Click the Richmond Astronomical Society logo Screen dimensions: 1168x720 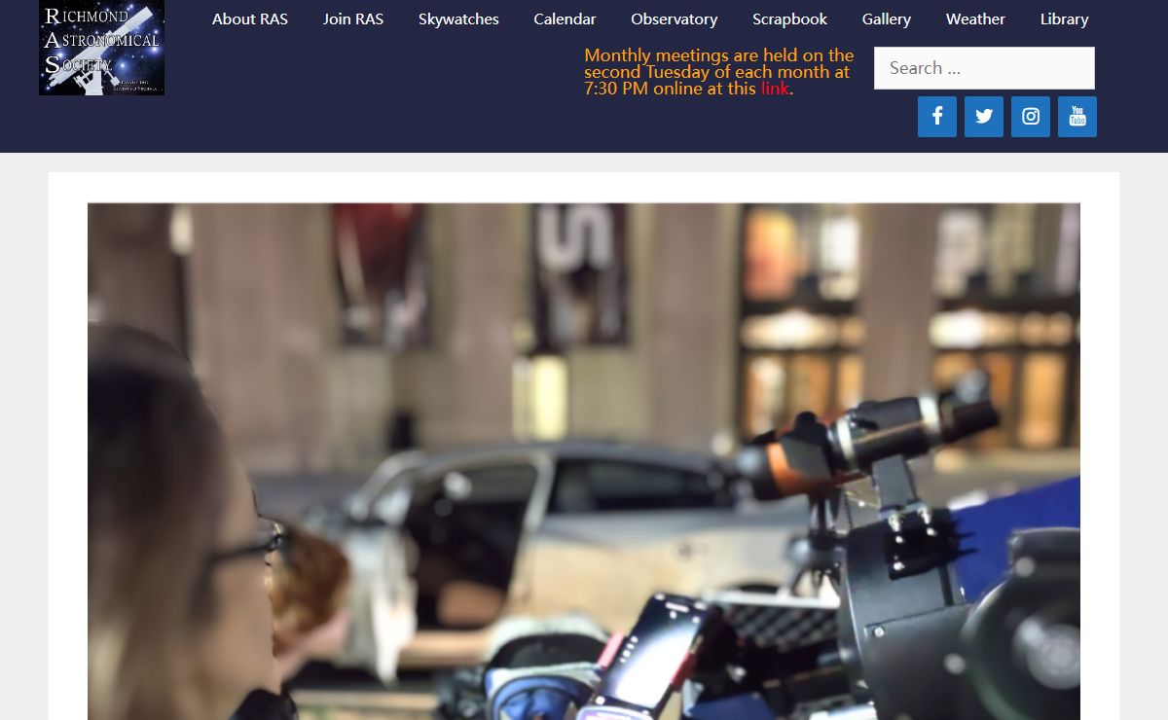point(101,48)
